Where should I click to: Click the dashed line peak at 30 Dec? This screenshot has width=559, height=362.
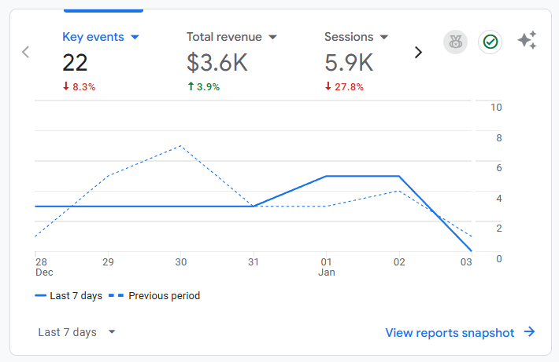(181, 145)
